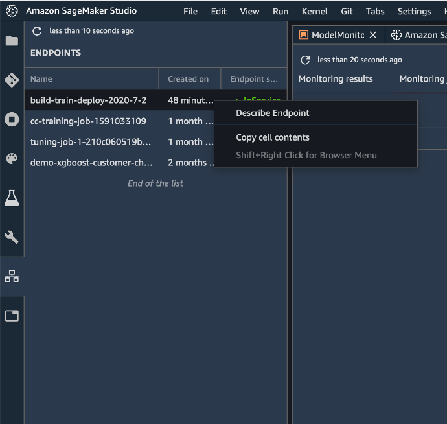Viewport: 447px width, 424px height.
Task: Open the tabs panel icon in sidebar
Action: point(12,316)
